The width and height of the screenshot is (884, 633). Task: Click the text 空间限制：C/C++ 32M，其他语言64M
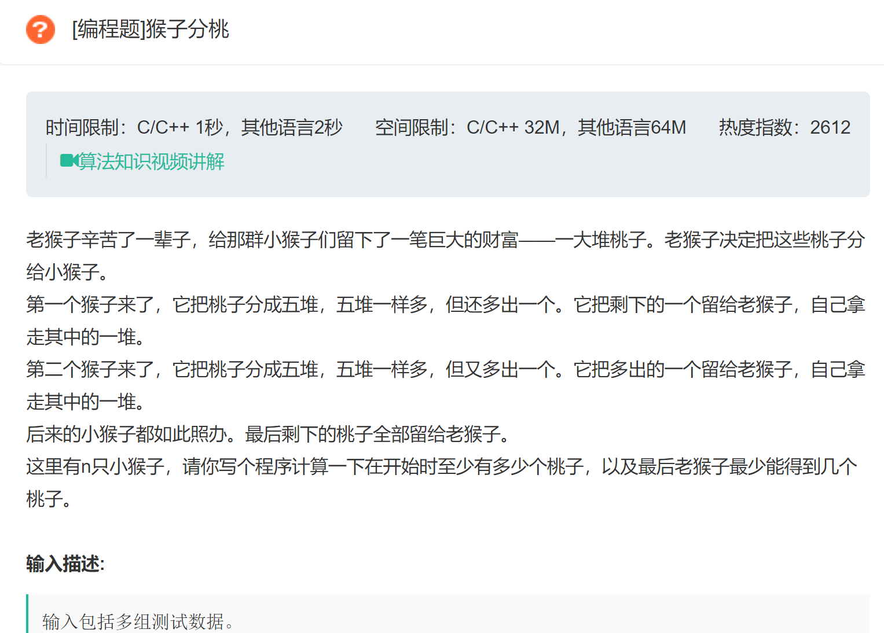point(530,127)
